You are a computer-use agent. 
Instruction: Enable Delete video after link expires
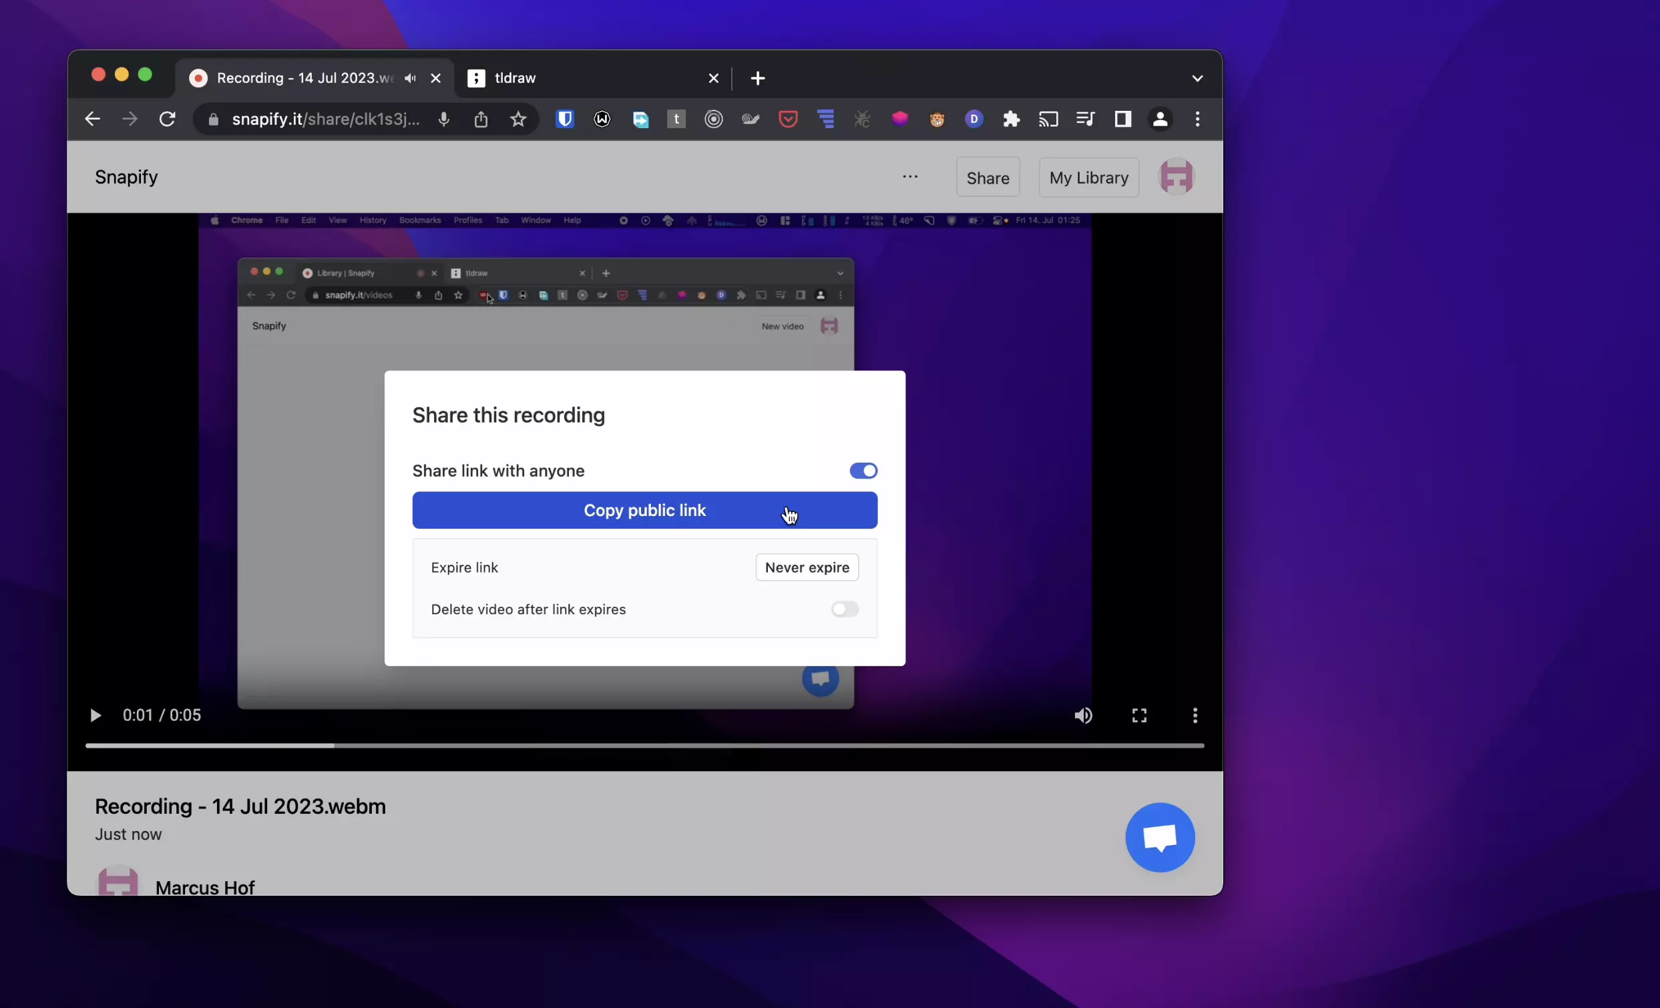[x=844, y=609]
